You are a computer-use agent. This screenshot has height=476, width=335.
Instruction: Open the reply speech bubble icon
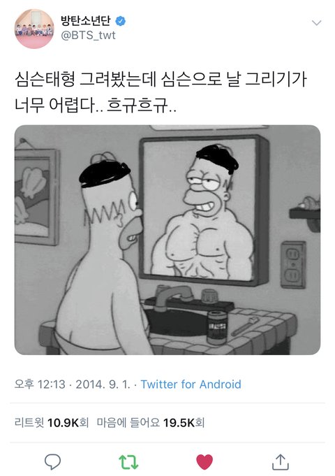[x=53, y=462]
